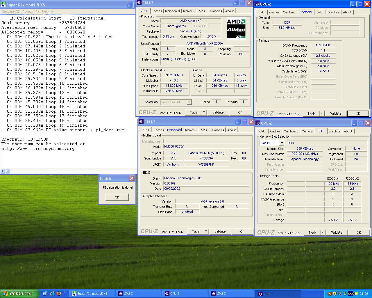Close the Finish dialog
372x298 pixels.
click(132, 178)
